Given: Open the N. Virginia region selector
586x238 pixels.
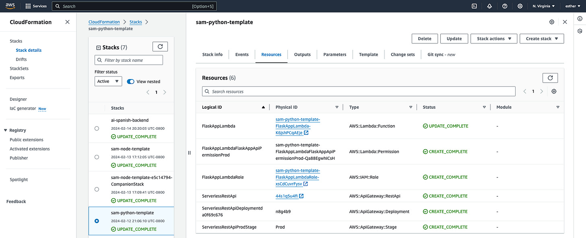Looking at the screenshot, I should click(544, 6).
